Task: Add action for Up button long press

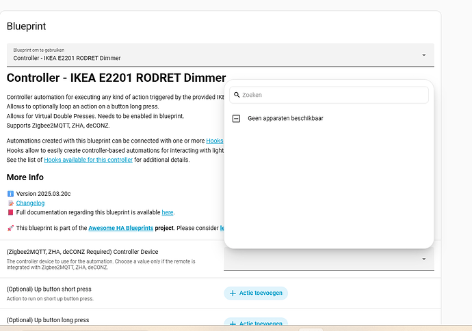Action: pos(256,323)
